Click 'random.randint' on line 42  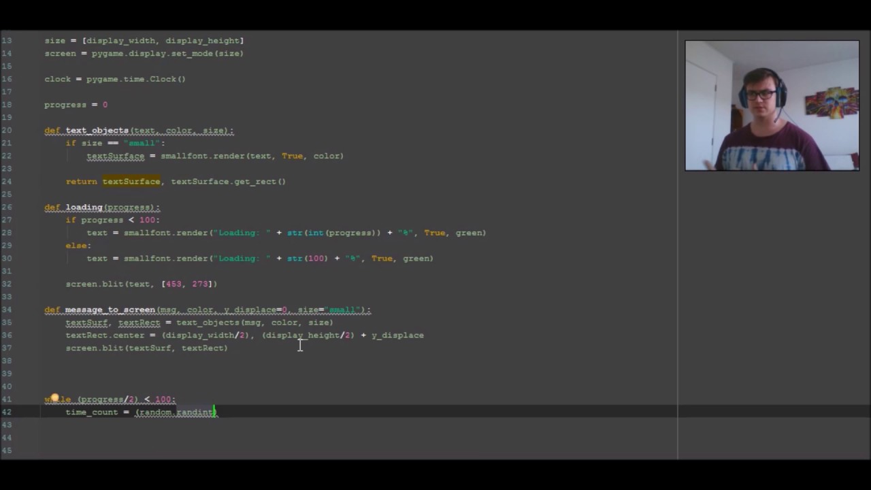point(176,412)
